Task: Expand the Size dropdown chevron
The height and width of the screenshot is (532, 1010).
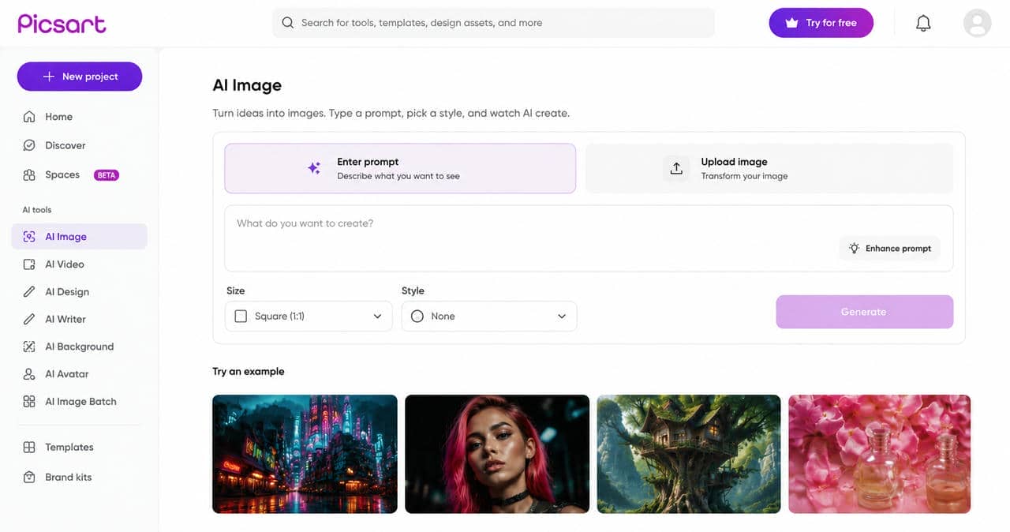Action: (x=377, y=317)
